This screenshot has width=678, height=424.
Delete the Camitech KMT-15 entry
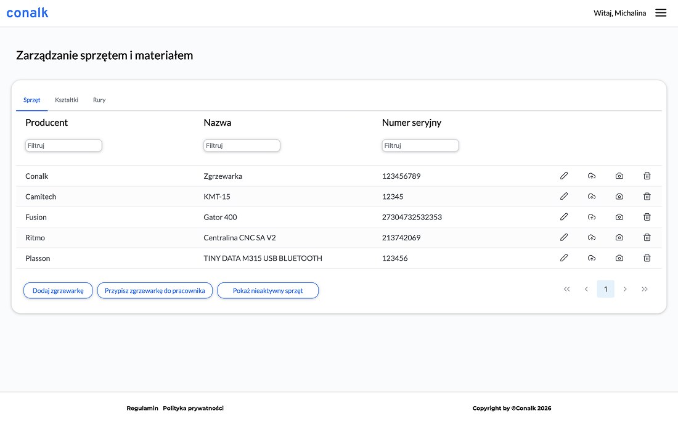click(647, 196)
